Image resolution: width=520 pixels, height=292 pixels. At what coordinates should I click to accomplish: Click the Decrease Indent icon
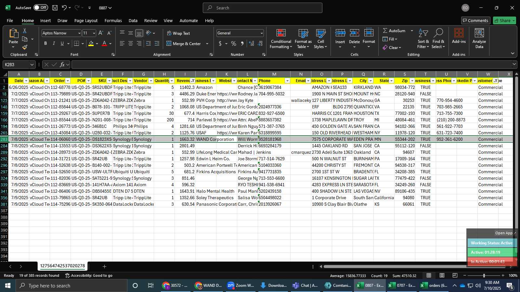pos(149,43)
